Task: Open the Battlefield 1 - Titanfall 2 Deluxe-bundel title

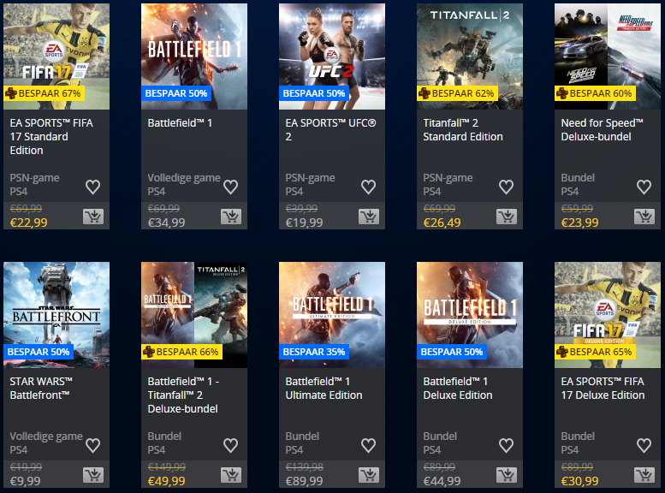Action: pyautogui.click(x=183, y=395)
